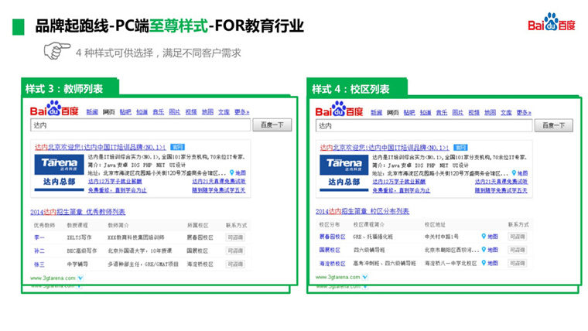This screenshot has width=588, height=331.
Task: Click the Baidu logo in the campus list panel
Action: [340, 109]
